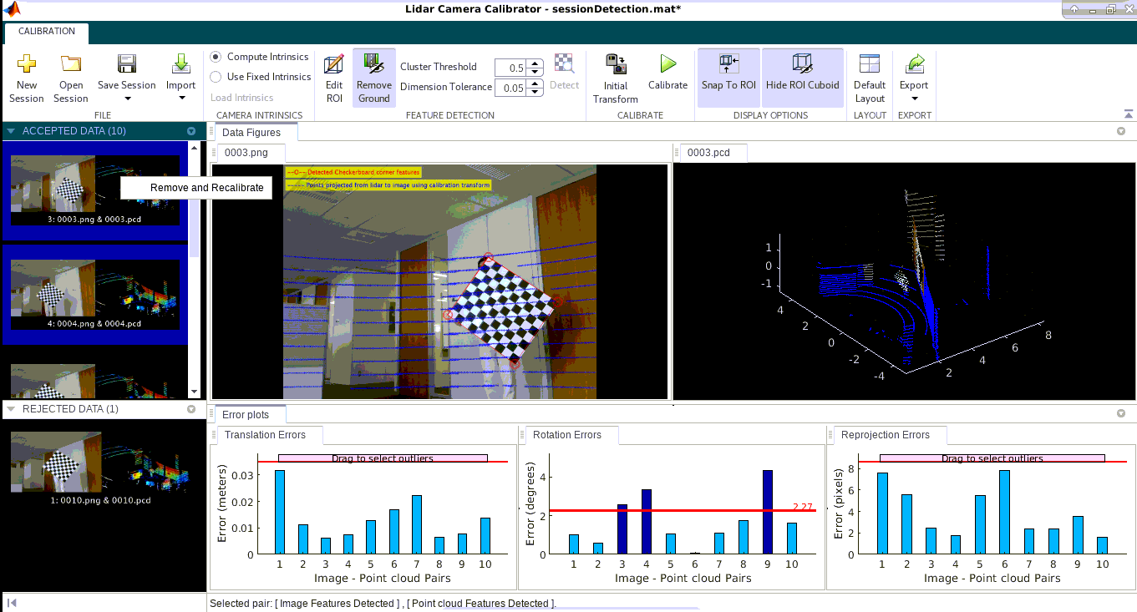Restore the Default Layout
This screenshot has width=1137, height=612.
pos(869,75)
